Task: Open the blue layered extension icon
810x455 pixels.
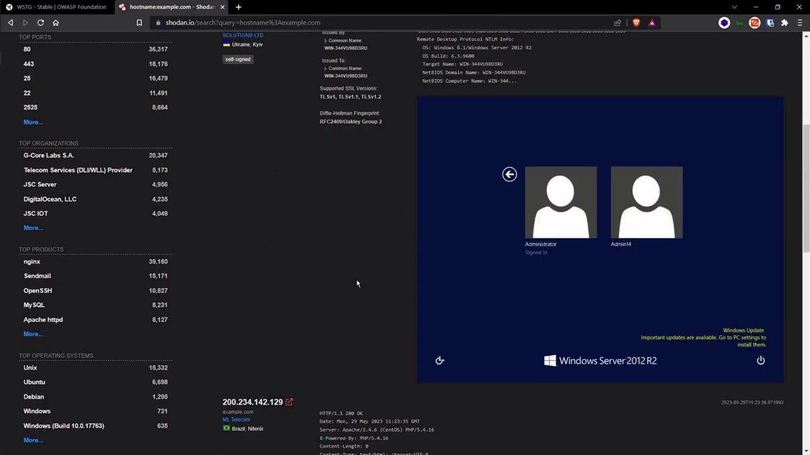Action: [724, 23]
